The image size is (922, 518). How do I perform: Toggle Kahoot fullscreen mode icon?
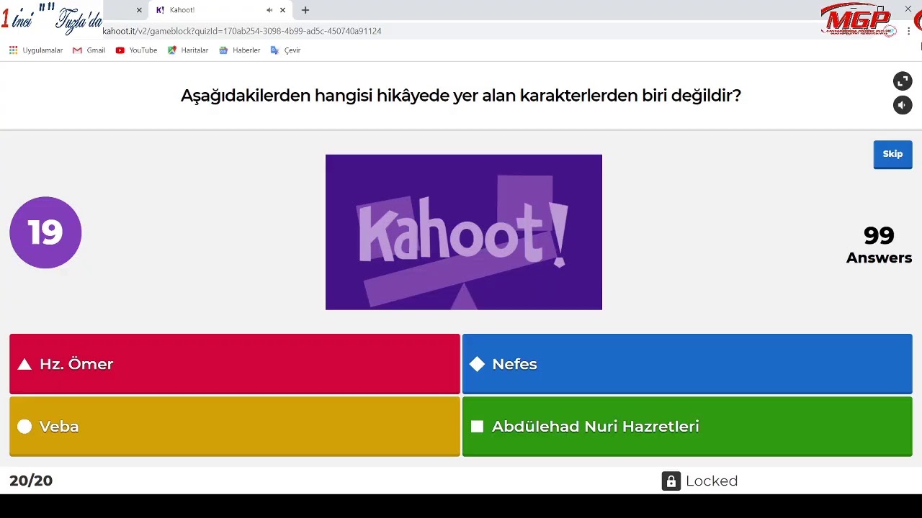[x=903, y=81]
